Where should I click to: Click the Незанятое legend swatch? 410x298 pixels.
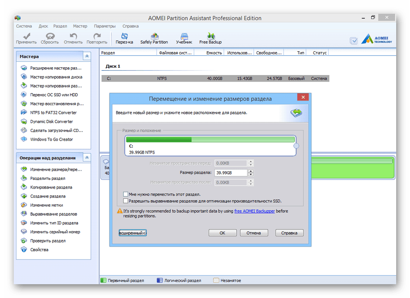pos(216,280)
